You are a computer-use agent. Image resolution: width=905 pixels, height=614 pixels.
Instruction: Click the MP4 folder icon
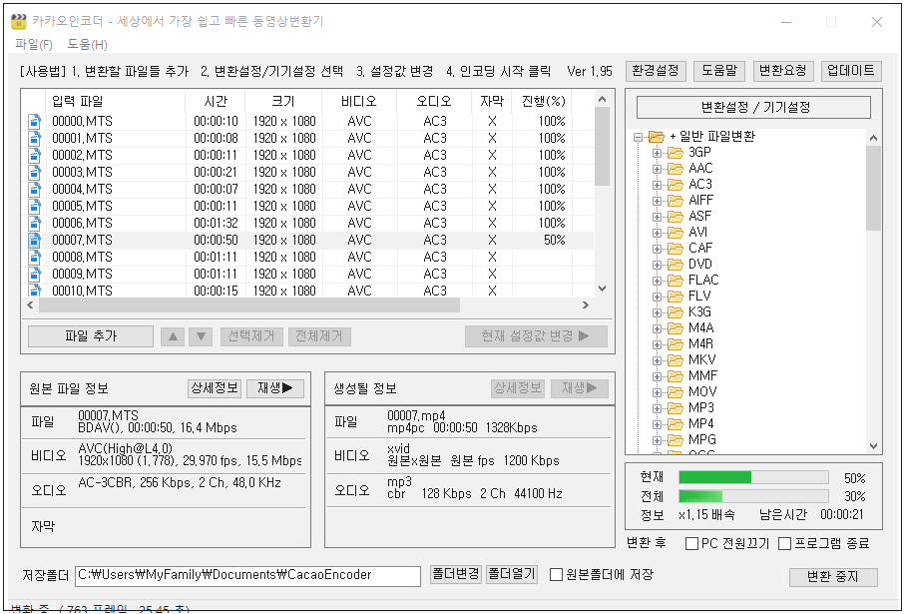(676, 424)
